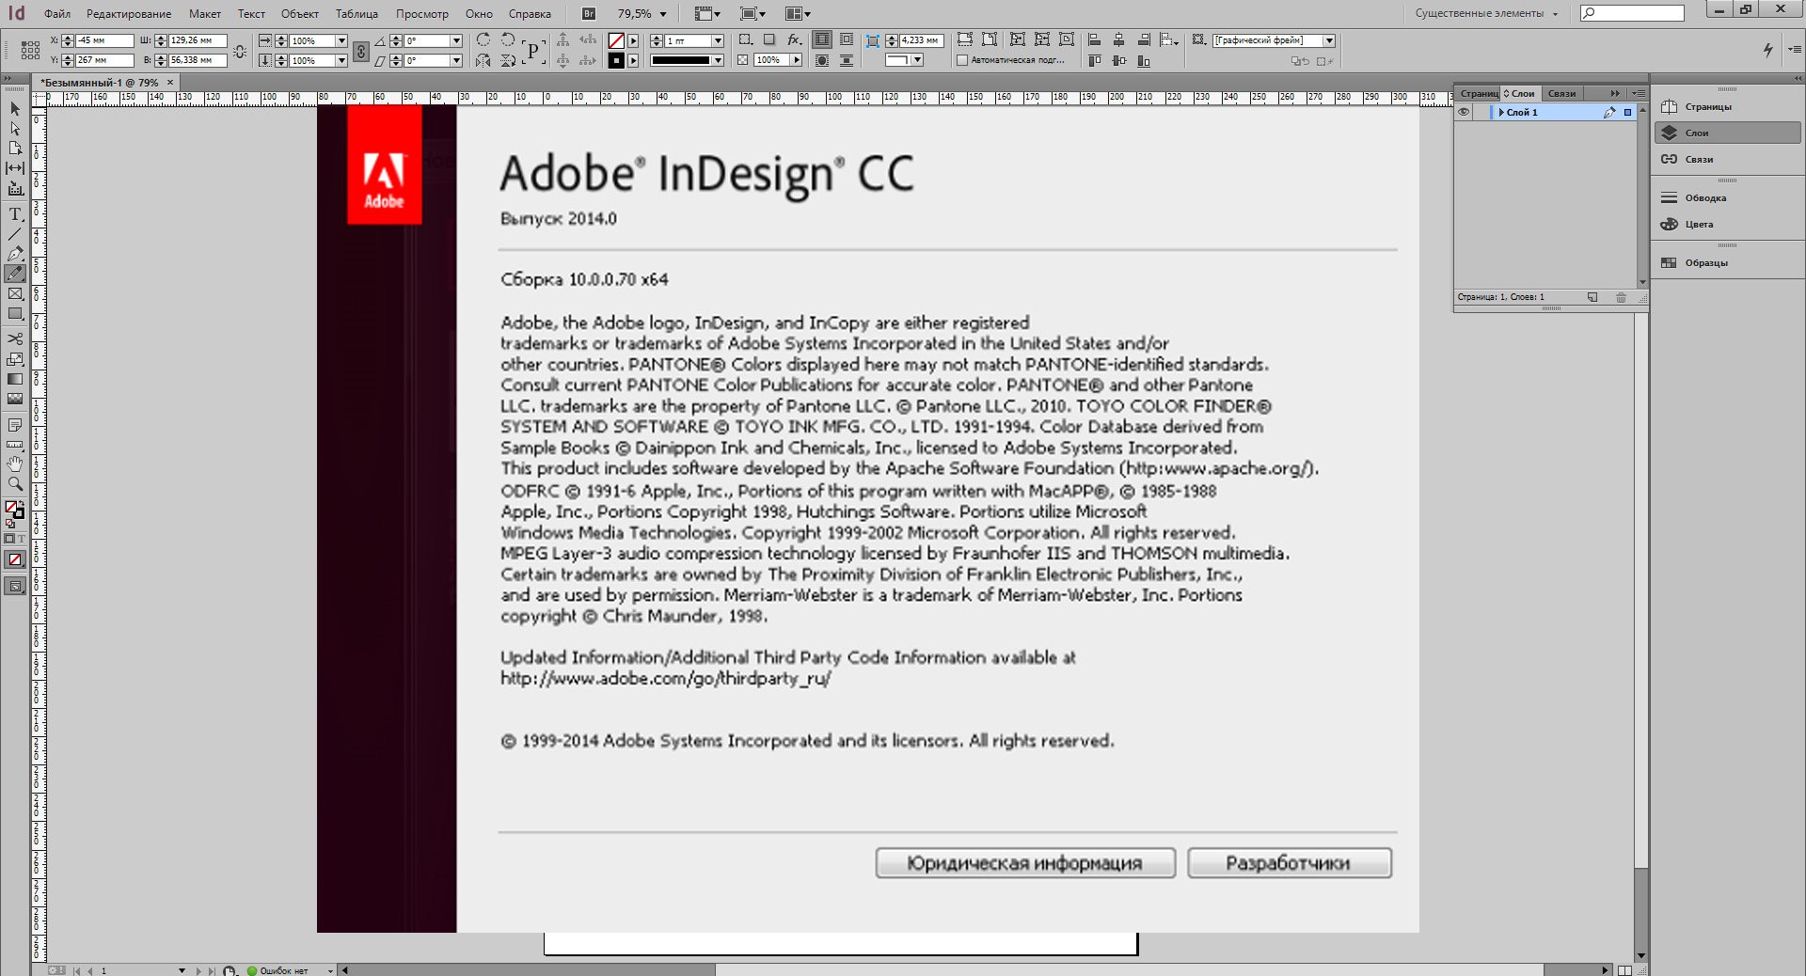Open scale X percentage dropdown
Viewport: 1806px width, 976px height.
pyautogui.click(x=341, y=40)
